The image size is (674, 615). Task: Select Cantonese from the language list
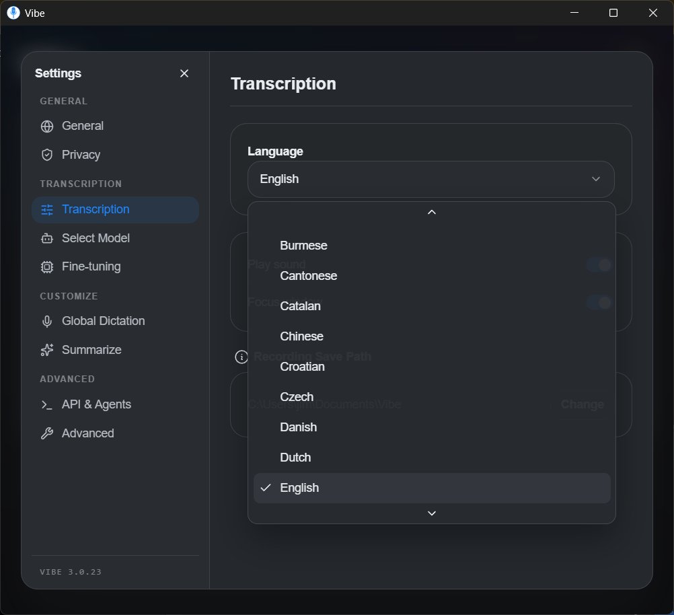click(432, 276)
